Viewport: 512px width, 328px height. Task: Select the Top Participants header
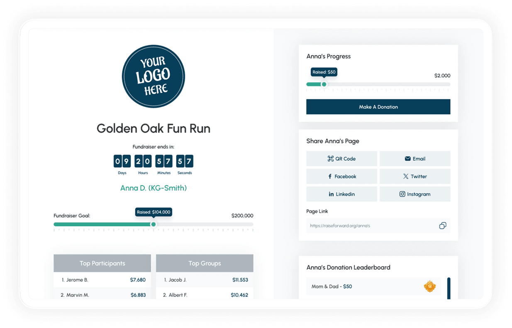point(102,263)
